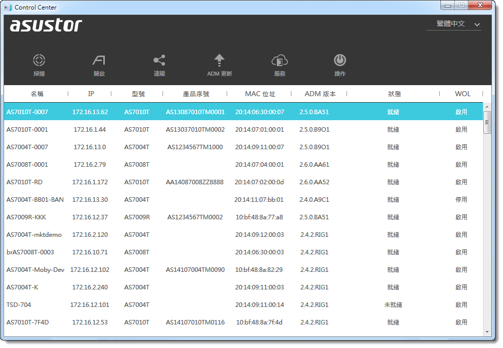The image size is (503, 348).
Task: Click IP address 172.16.13.0
Action: (x=90, y=147)
